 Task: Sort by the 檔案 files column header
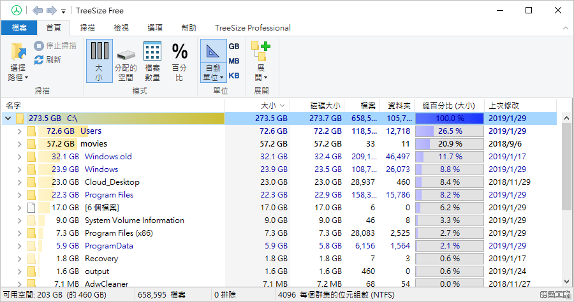[362, 106]
